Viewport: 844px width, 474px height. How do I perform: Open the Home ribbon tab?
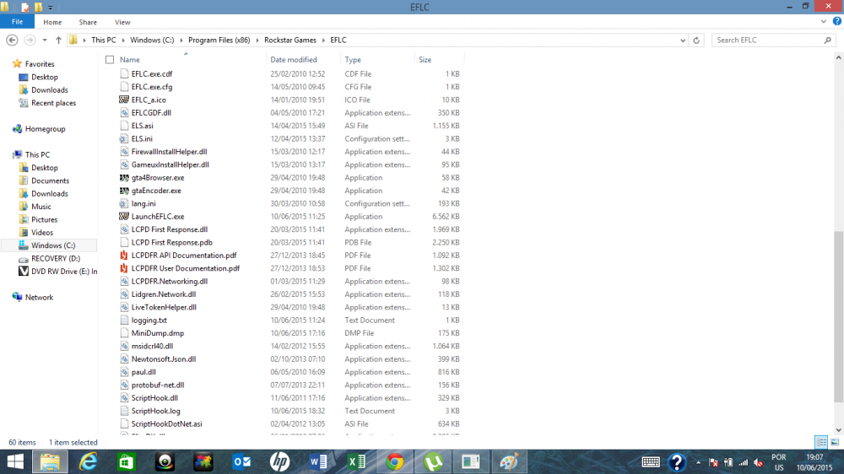(x=52, y=22)
